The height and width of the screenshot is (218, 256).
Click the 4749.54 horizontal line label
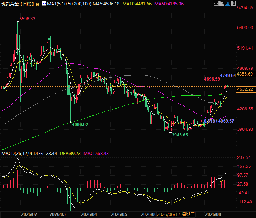(x=228, y=75)
